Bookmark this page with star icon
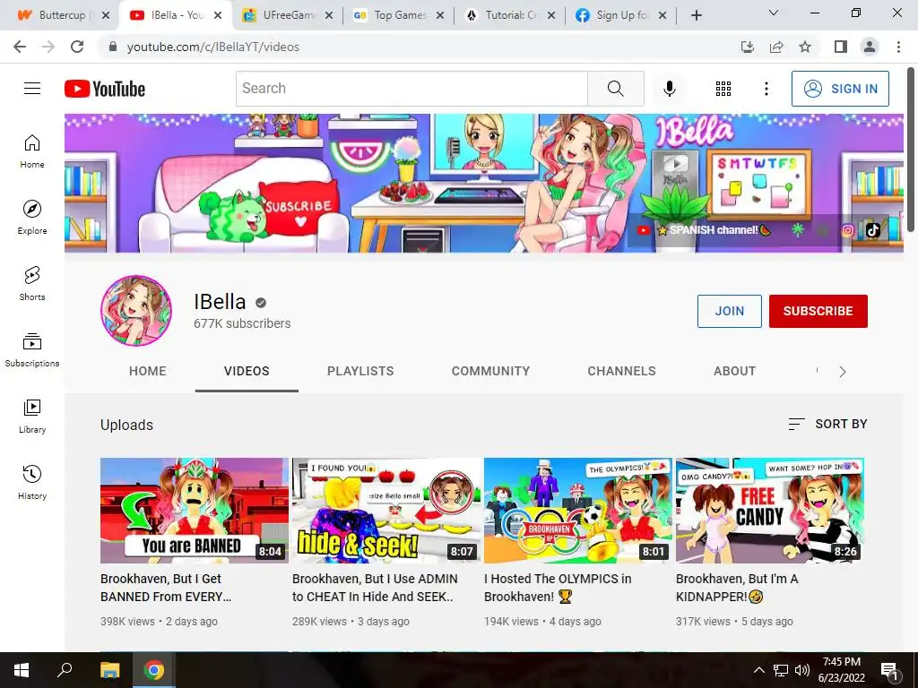 tap(805, 47)
